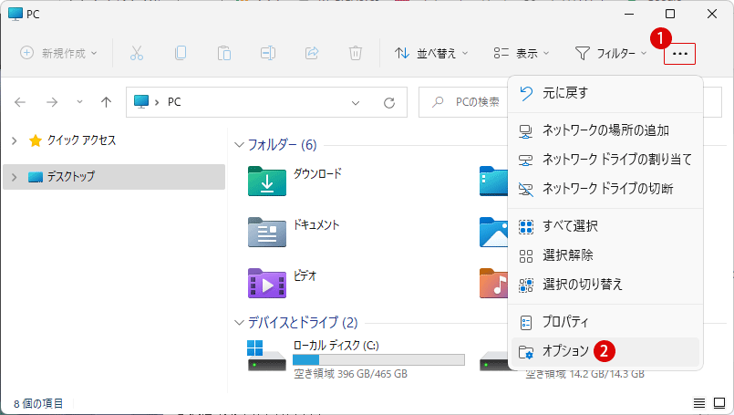Open the music folder icon
734x415 pixels.
[x=494, y=283]
